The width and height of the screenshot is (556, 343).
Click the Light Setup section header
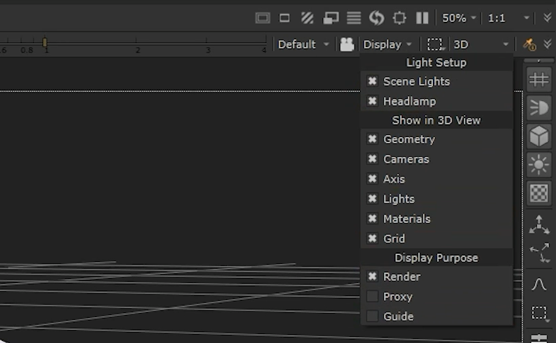436,63
